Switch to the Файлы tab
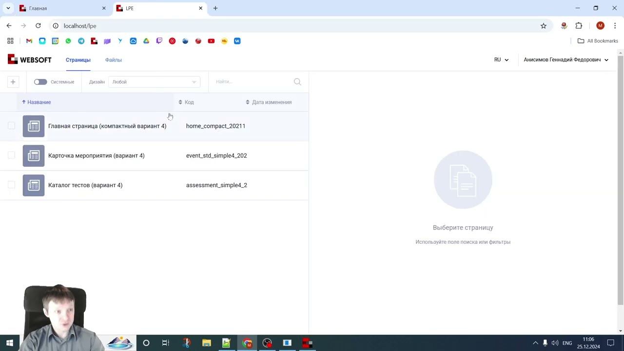The image size is (624, 351). [x=113, y=60]
